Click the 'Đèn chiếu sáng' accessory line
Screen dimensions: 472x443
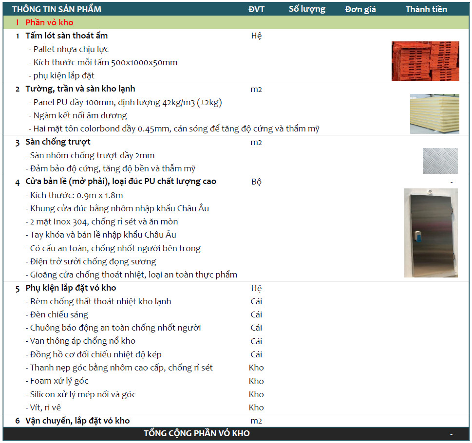59,314
